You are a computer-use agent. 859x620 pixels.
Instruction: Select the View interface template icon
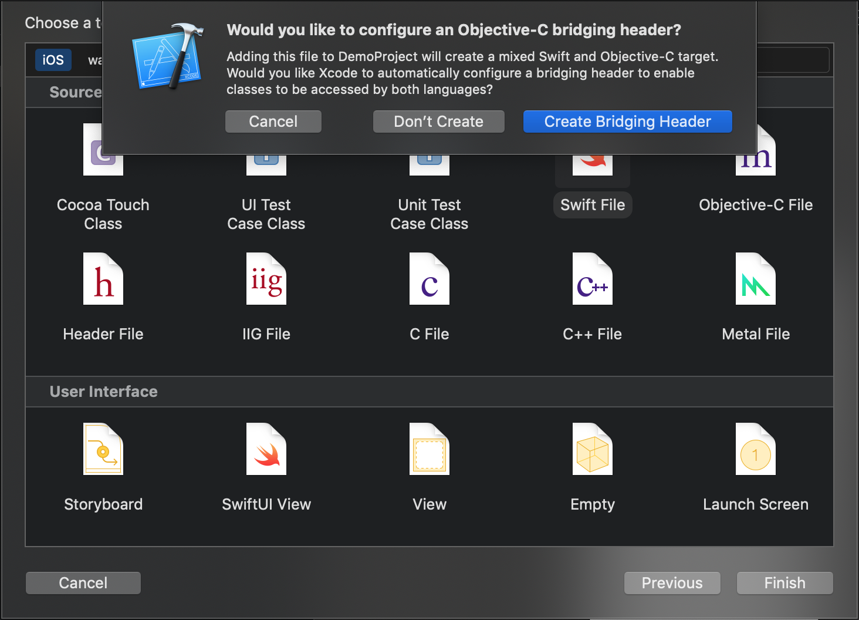[x=429, y=449]
